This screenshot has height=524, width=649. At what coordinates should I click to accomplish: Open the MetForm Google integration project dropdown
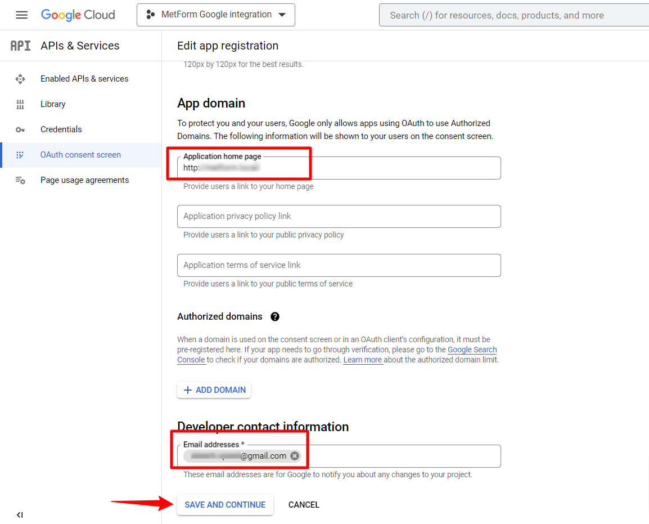tap(216, 15)
